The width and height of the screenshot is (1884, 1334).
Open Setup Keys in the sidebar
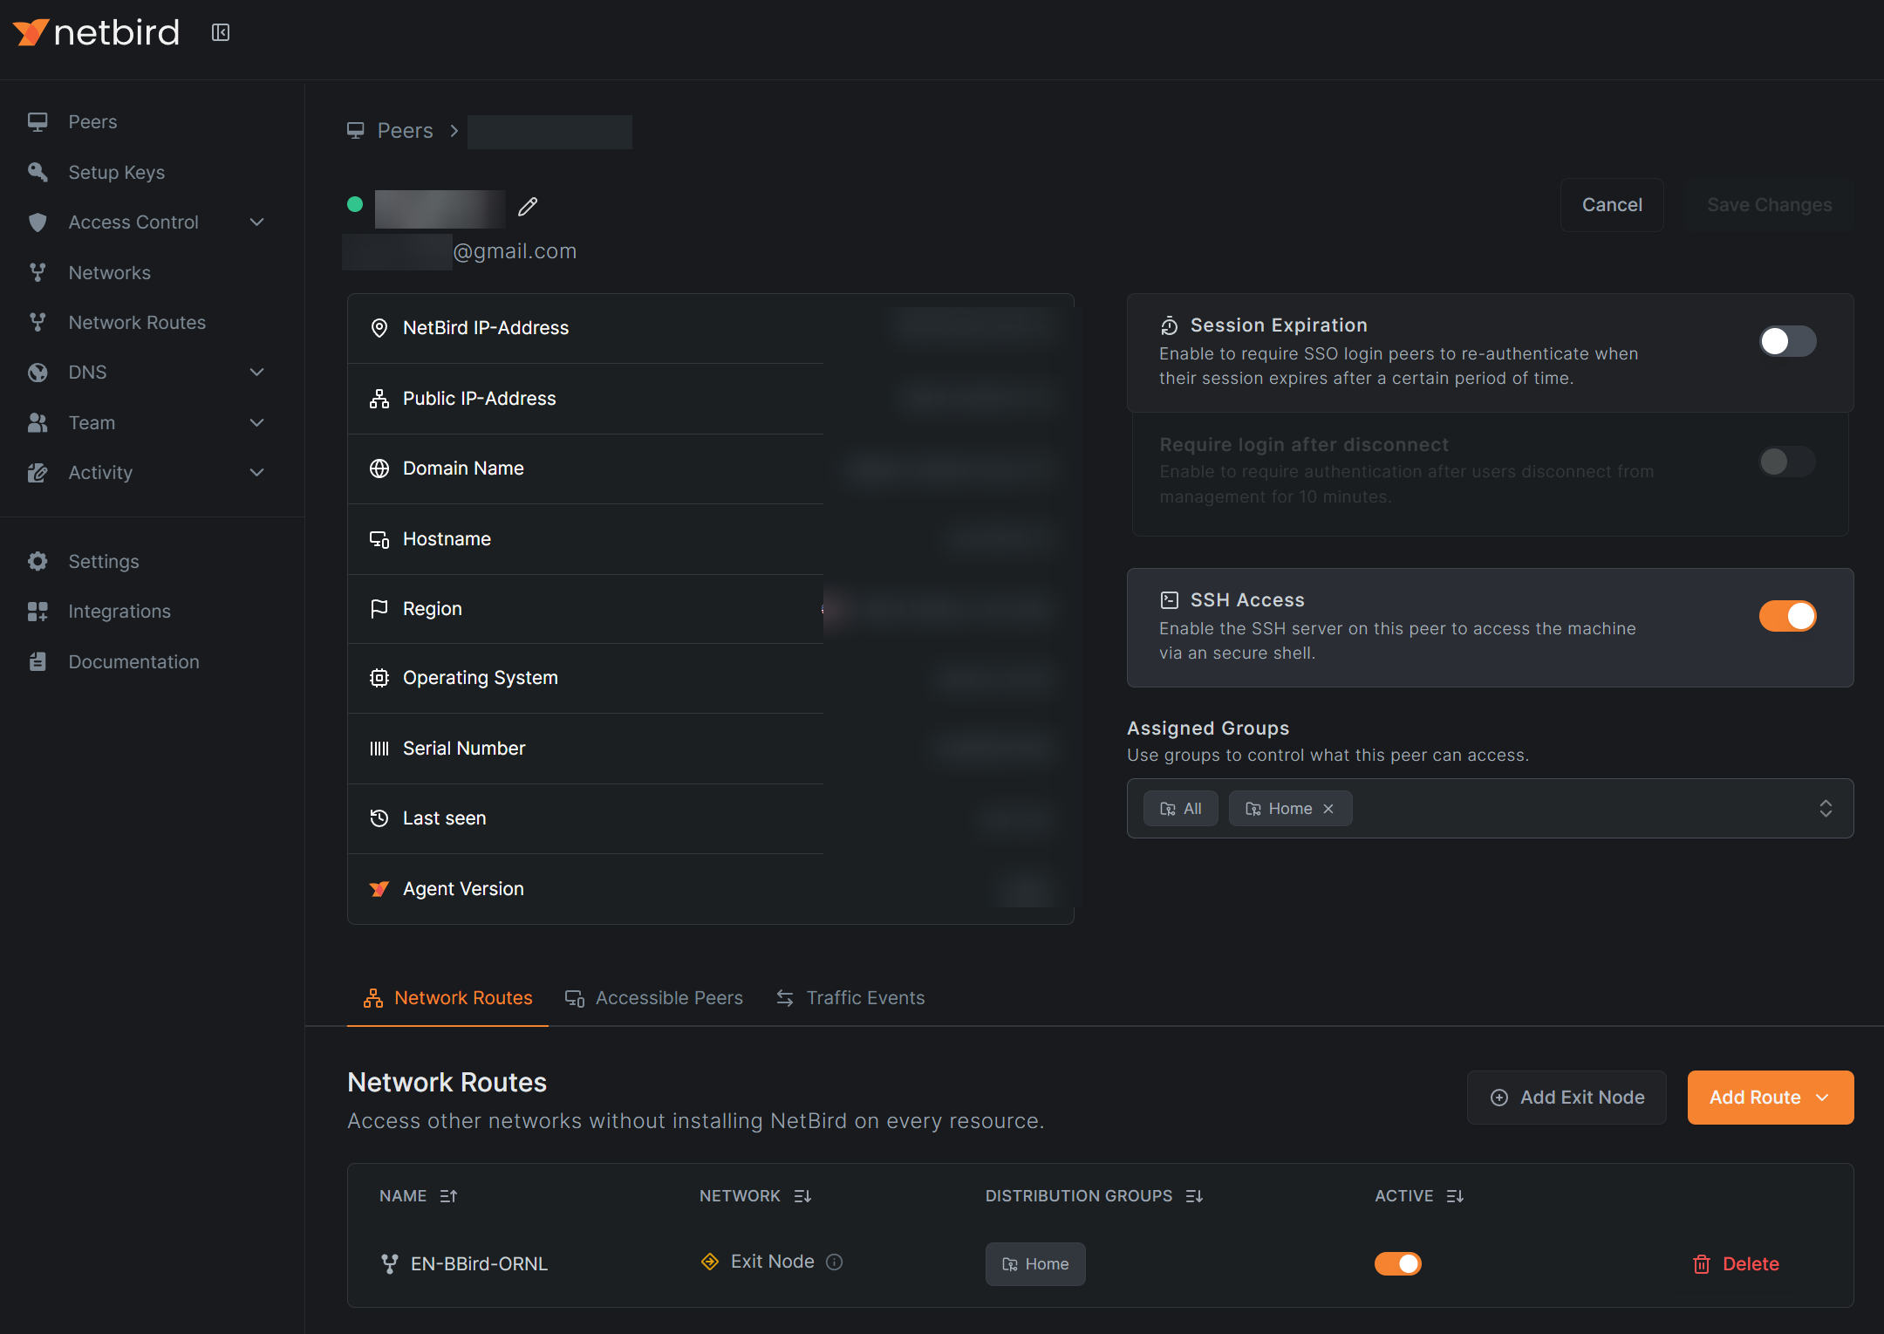point(117,172)
